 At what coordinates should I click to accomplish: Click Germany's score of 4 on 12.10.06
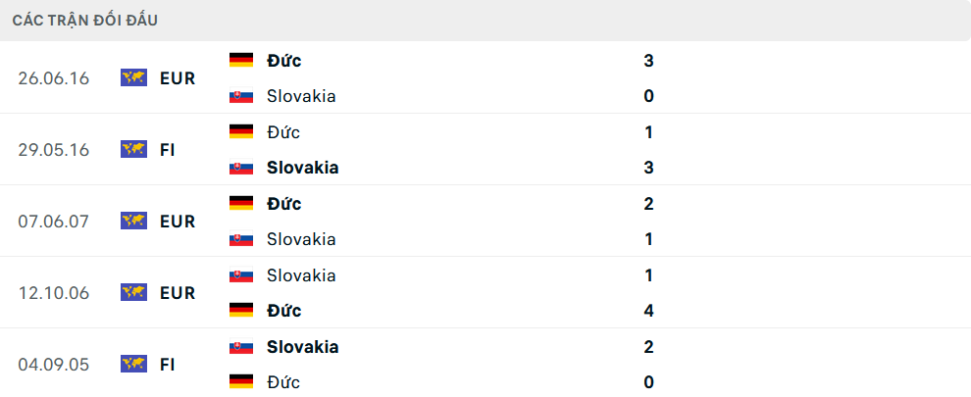tap(649, 311)
